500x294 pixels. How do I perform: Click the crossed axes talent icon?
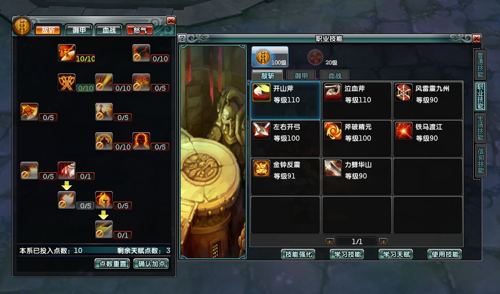pos(67,82)
